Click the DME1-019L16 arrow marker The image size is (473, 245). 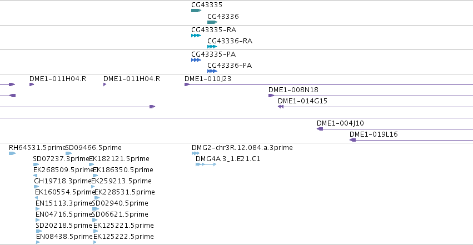[x=352, y=140]
